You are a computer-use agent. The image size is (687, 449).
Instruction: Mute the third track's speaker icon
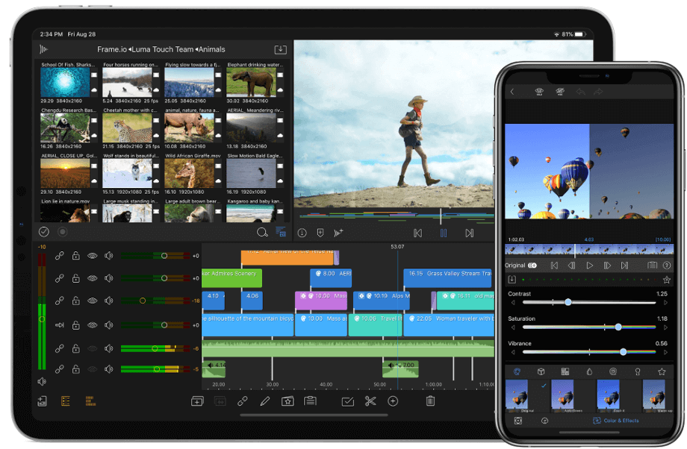point(109,301)
